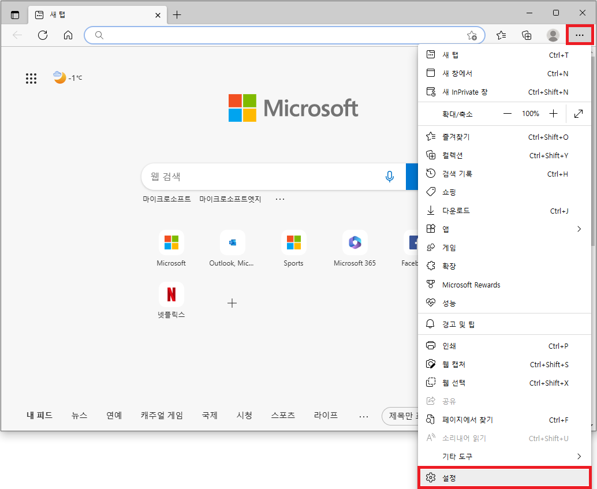Image resolution: width=597 pixels, height=489 pixels.
Task: Close the 새 탭 tab
Action: [x=158, y=15]
